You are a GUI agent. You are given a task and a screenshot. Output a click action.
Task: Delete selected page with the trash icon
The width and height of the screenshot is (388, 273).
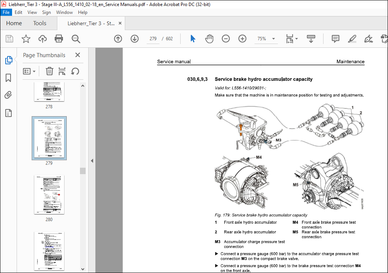(49, 71)
